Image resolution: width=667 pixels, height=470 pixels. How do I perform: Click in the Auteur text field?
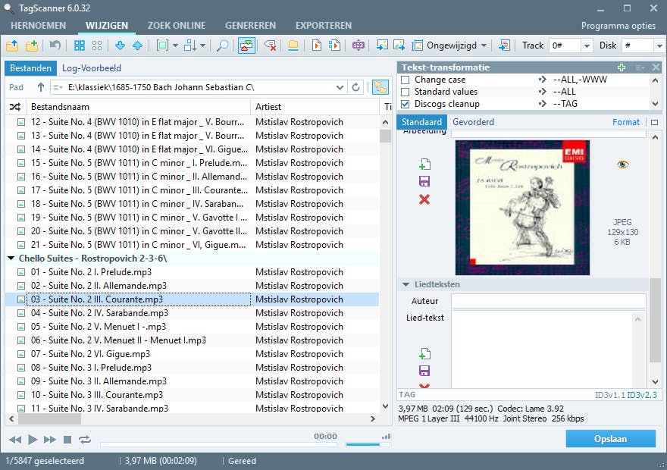tap(548, 301)
